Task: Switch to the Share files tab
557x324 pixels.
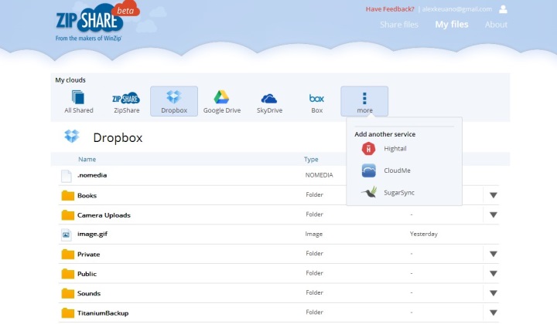Action: coord(398,25)
